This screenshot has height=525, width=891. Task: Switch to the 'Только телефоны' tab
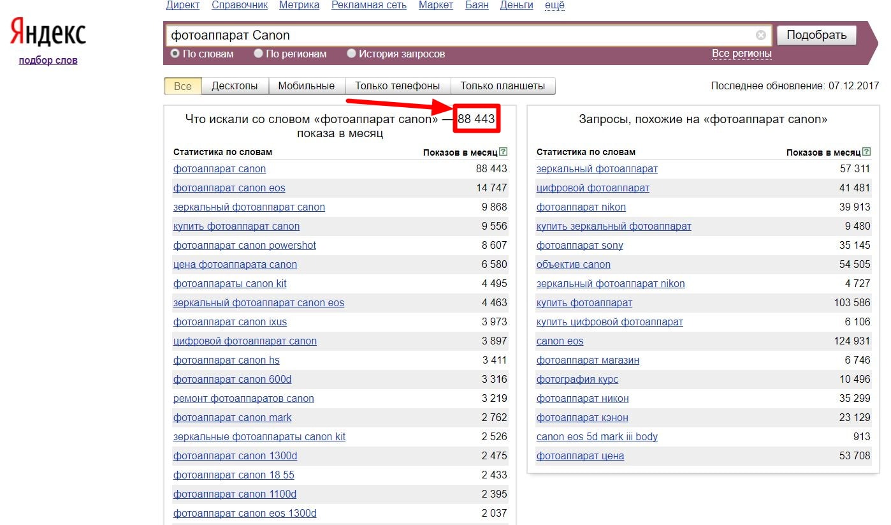[398, 85]
